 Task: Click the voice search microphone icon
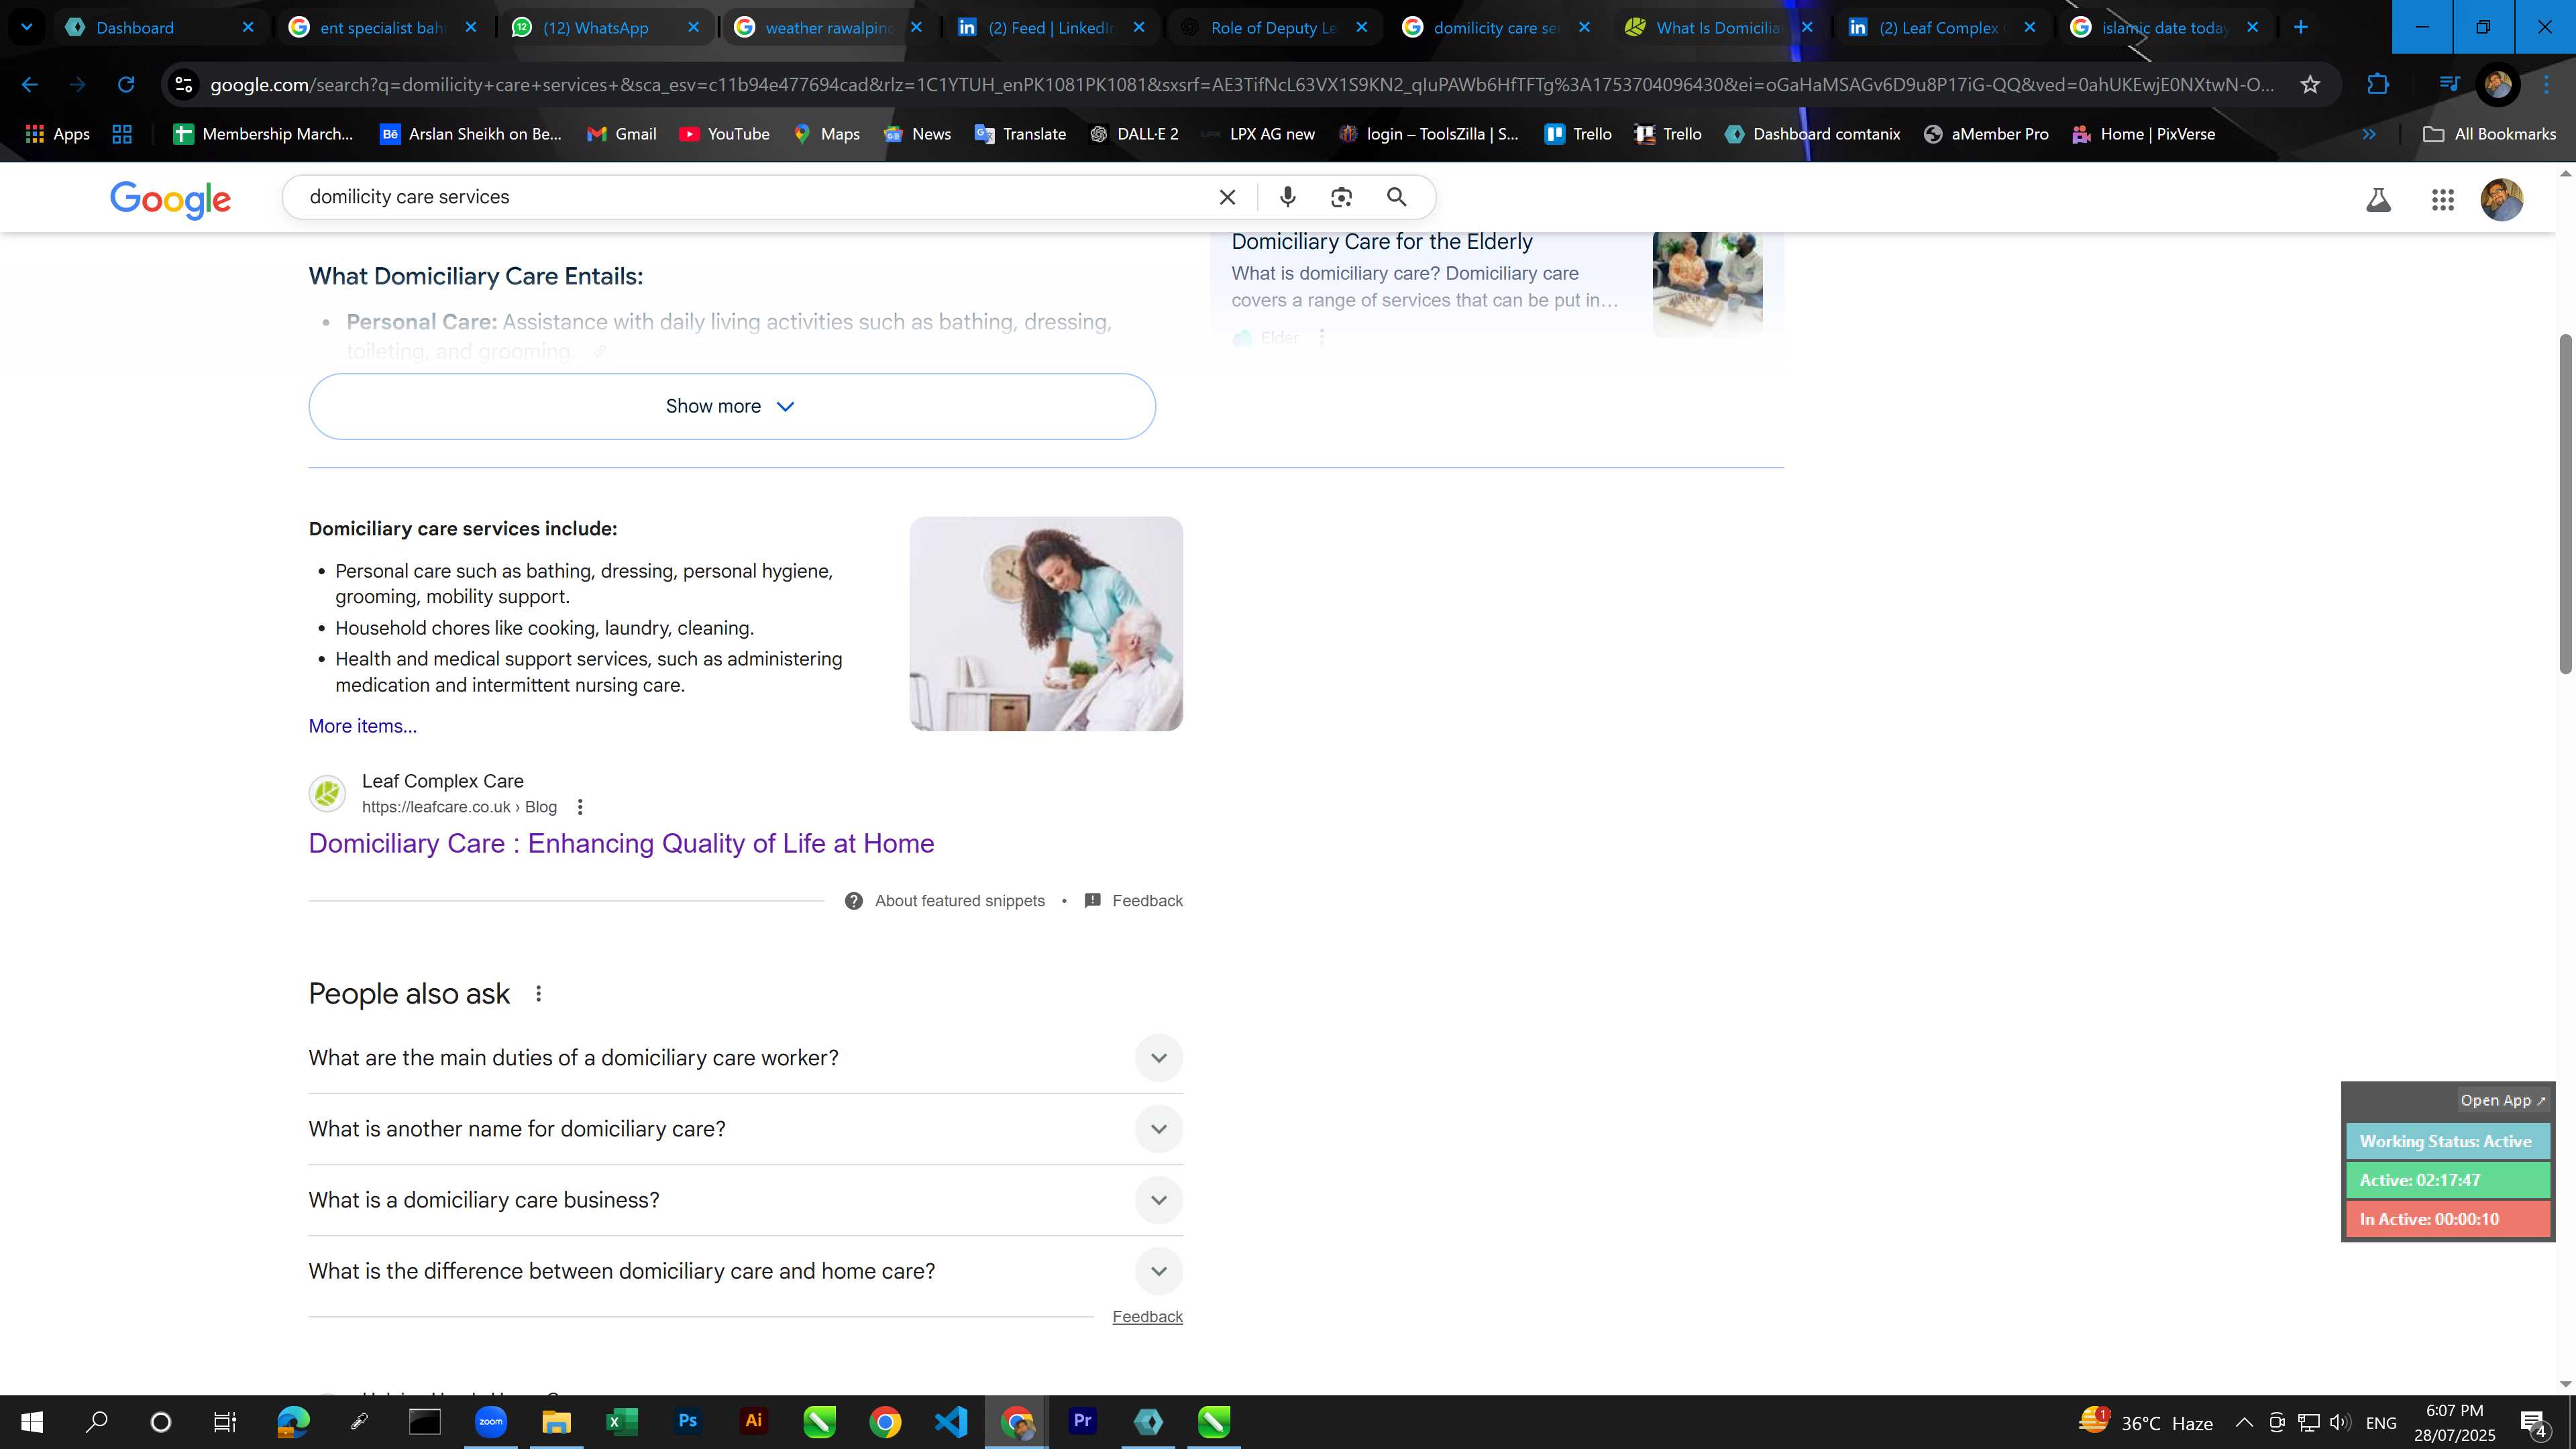tap(1288, 197)
